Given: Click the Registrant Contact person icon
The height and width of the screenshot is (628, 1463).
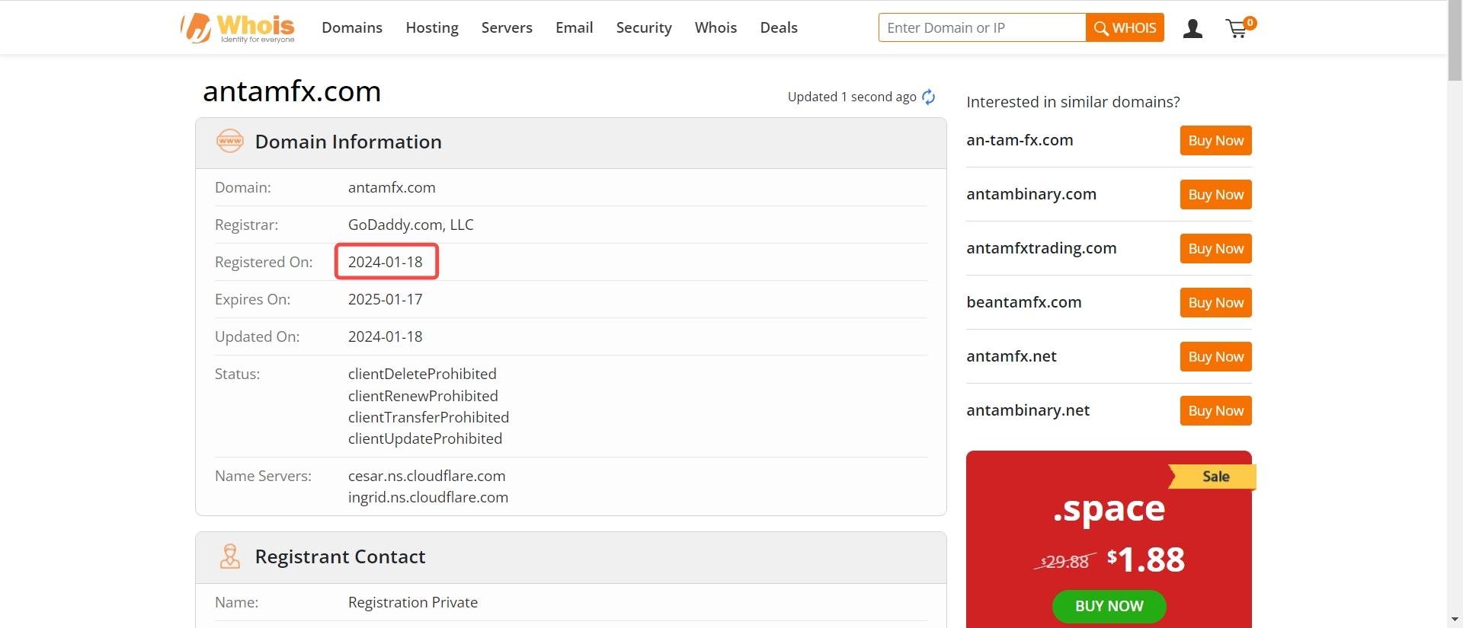Looking at the screenshot, I should (x=230, y=556).
